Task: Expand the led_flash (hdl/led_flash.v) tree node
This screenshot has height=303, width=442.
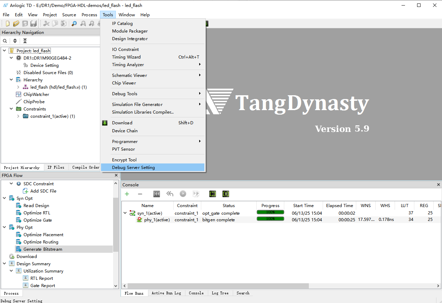Action: [x=18, y=87]
